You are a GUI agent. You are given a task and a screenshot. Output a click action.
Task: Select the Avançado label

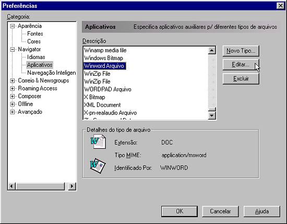coord(30,112)
